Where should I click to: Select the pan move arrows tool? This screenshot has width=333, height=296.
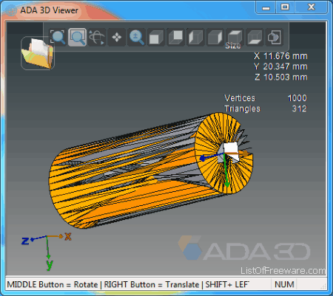(x=116, y=38)
